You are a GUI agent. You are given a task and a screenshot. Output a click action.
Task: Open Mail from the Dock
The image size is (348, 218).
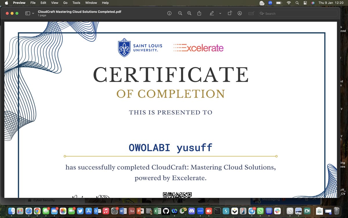coord(54,211)
